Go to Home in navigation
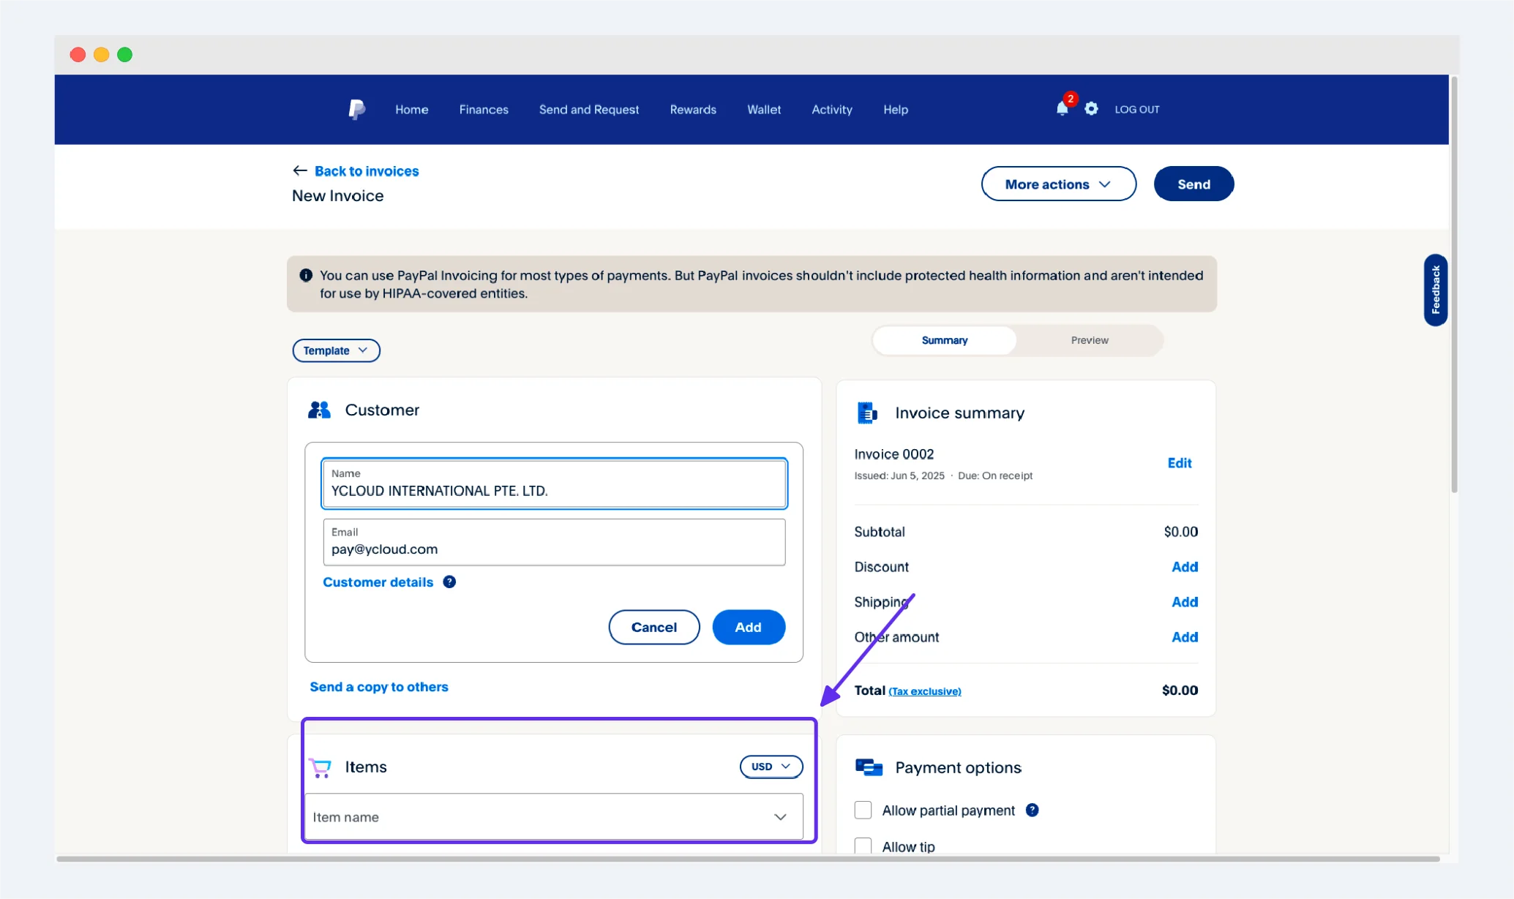This screenshot has width=1514, height=899. (412, 110)
